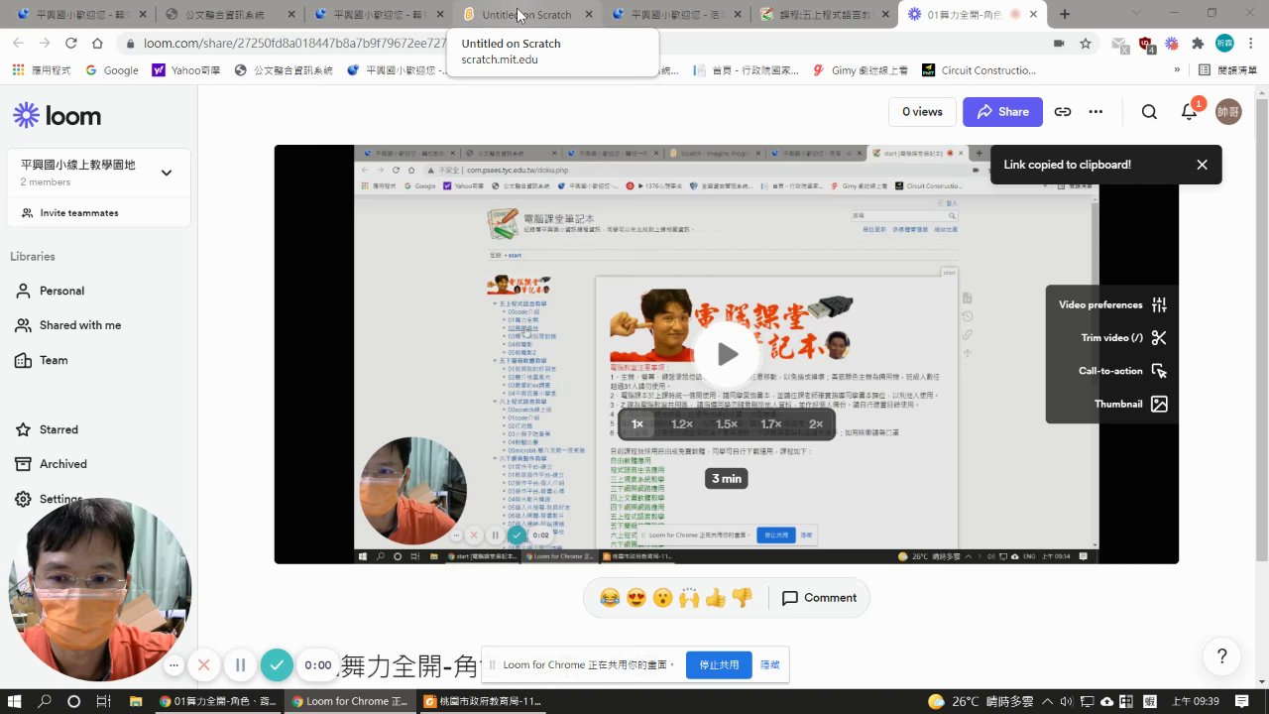React with raised hands emoji
The width and height of the screenshot is (1269, 714).
point(689,598)
